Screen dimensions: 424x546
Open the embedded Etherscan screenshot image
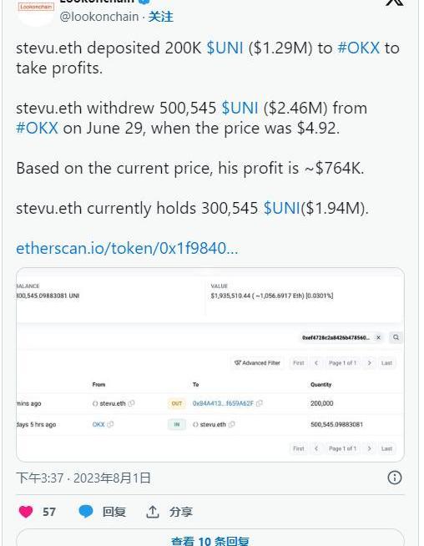tap(210, 365)
